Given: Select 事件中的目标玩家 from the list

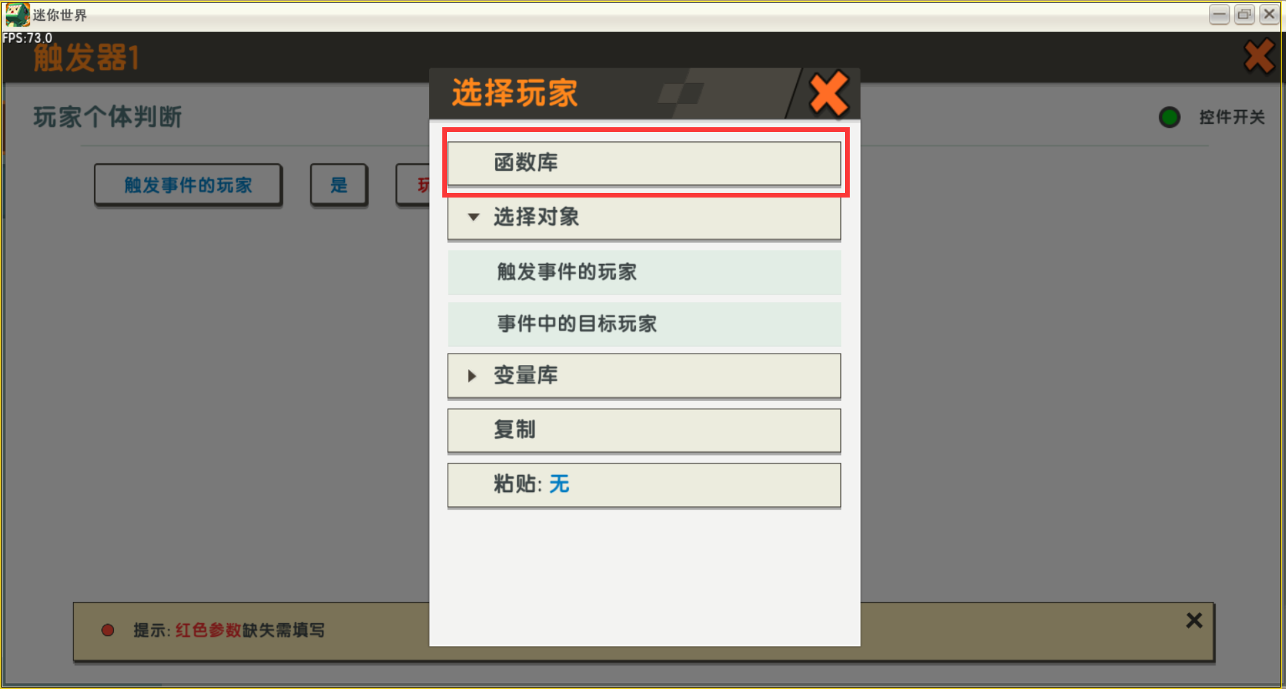Looking at the screenshot, I should 644,324.
